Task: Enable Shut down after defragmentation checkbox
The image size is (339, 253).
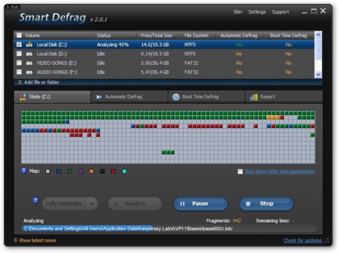Action: (240, 171)
